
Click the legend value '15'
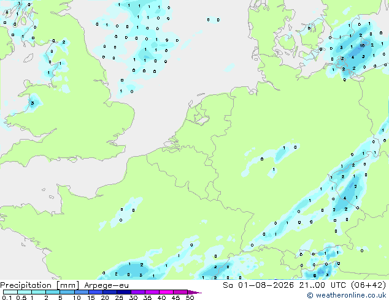click(91, 298)
